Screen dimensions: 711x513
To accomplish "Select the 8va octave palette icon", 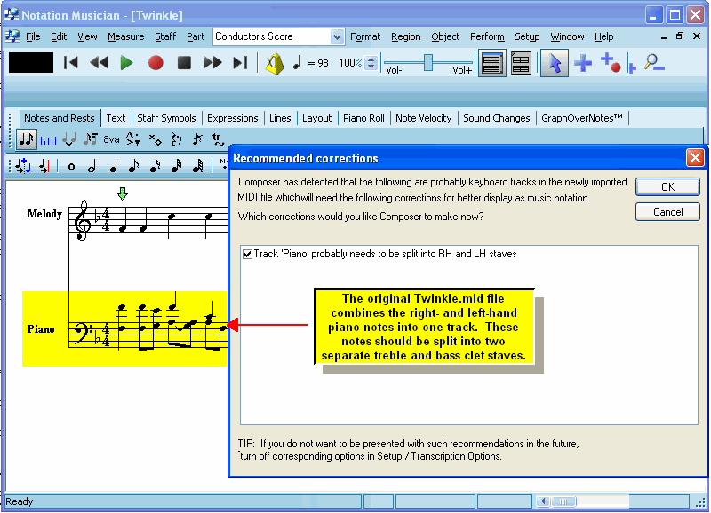I will pos(111,139).
